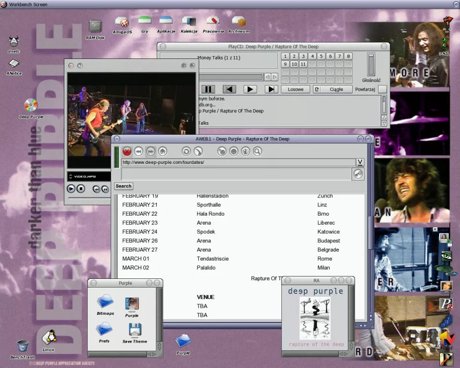Click the AWeb URL address field
The image size is (460, 368).
coord(238,162)
